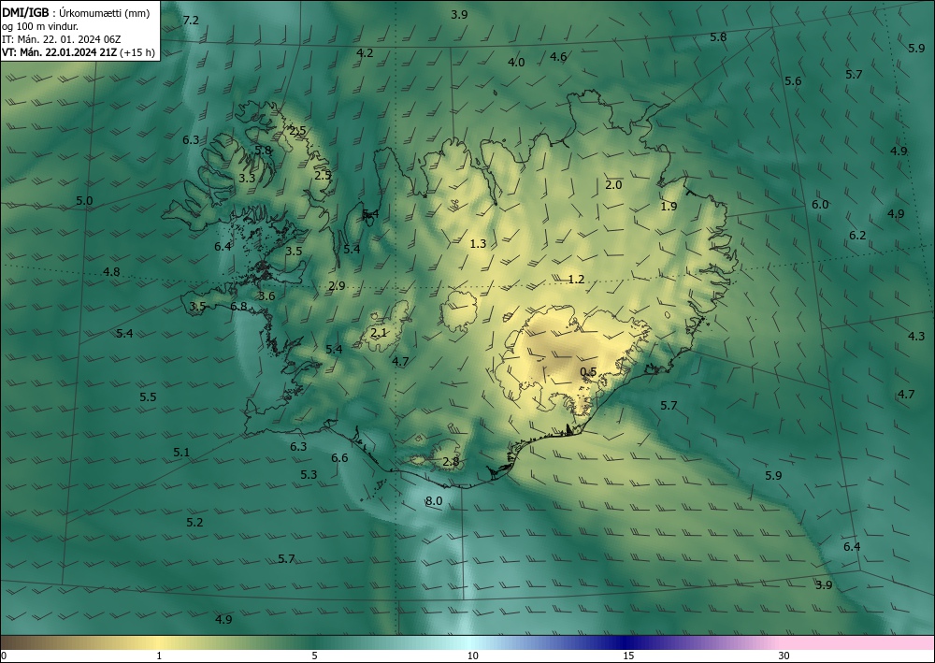The width and height of the screenshot is (935, 663).
Task: Click the 4.8 value on the map
Action: click(111, 272)
